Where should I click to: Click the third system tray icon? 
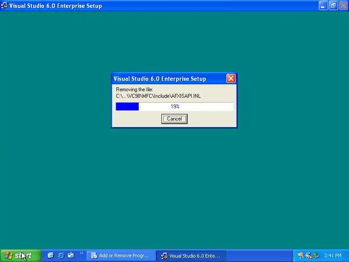[316, 255]
